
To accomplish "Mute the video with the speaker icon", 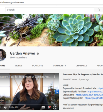I will tap(5, 107).
